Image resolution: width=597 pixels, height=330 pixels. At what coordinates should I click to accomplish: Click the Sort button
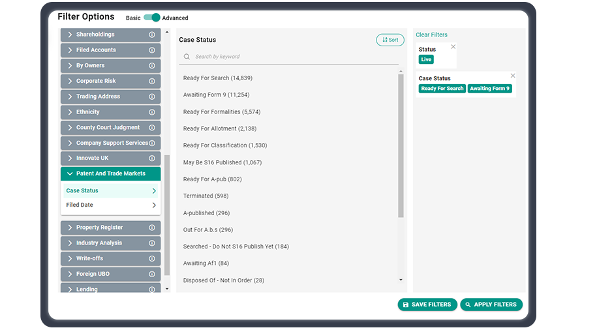[390, 40]
